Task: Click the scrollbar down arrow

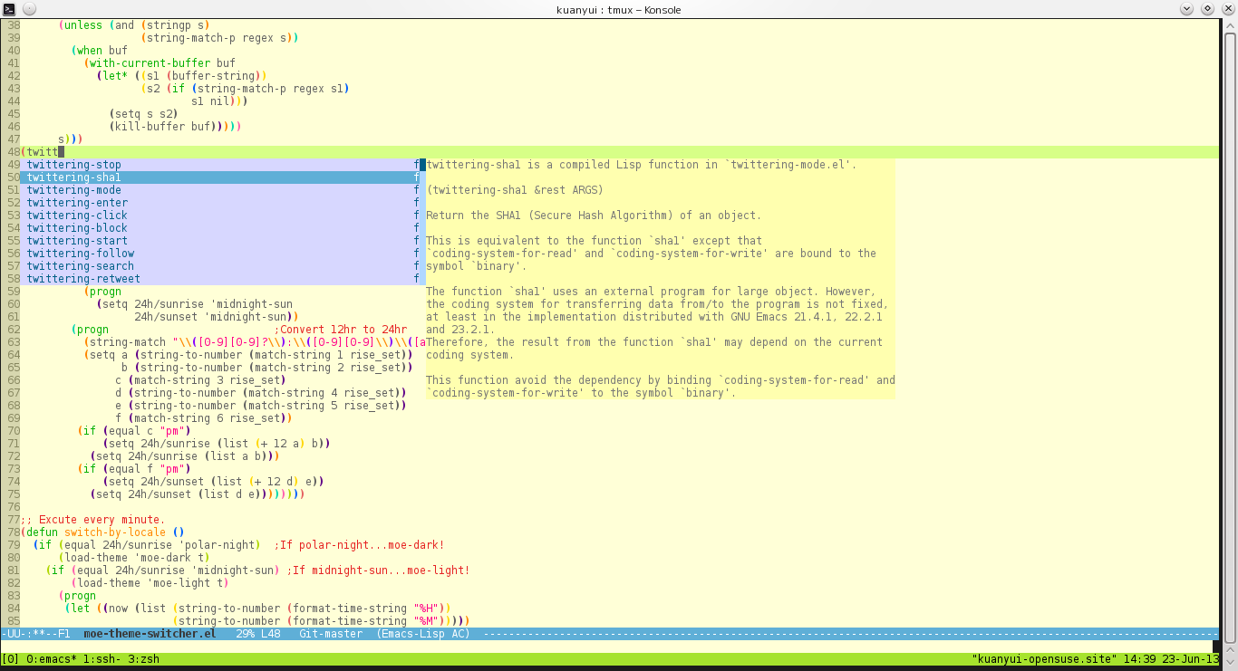Action: pyautogui.click(x=1230, y=660)
